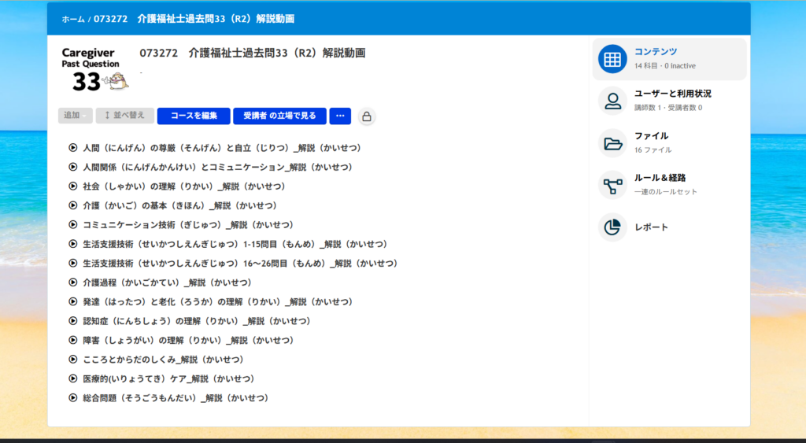Open the three-dots more options menu

[340, 116]
